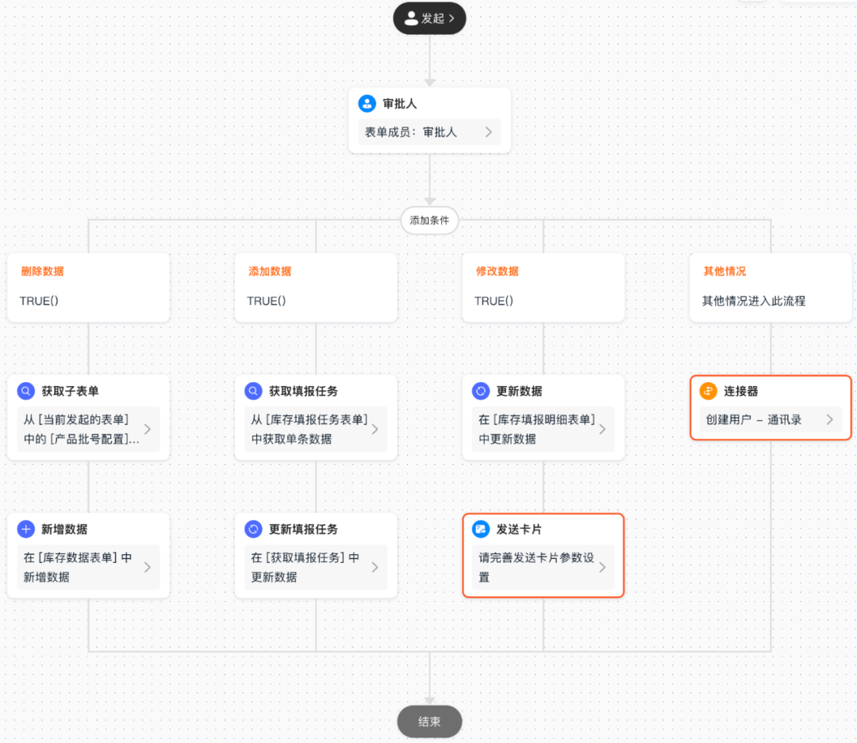This screenshot has height=743, width=857.
Task: Select the 获取子表单 node title
Action: click(x=70, y=391)
